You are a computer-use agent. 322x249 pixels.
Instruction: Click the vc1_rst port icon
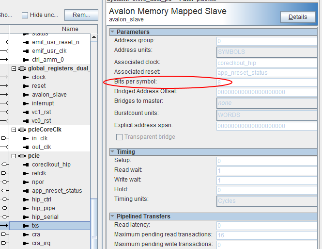[x=26, y=112]
